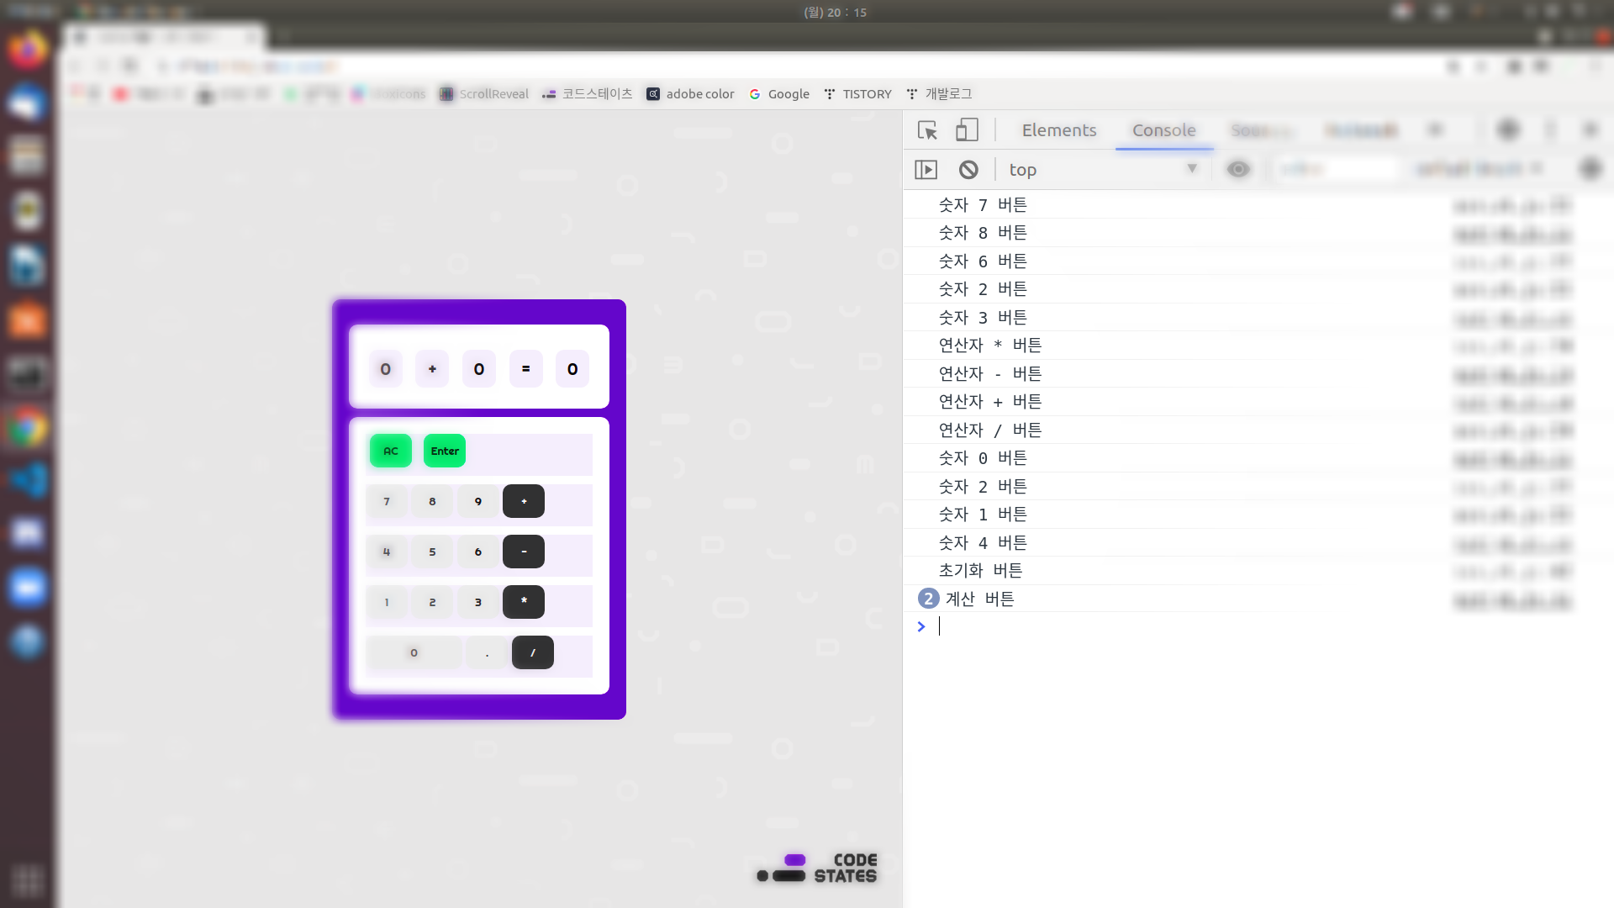Click the plus operator key
This screenshot has width=1614, height=908.
524,501
